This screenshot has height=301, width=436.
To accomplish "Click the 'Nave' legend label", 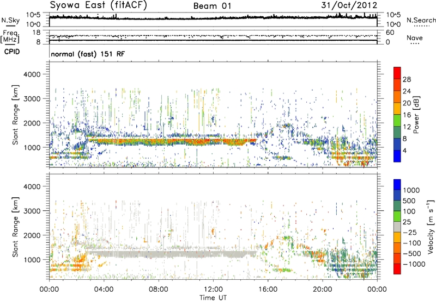I will (415, 37).
